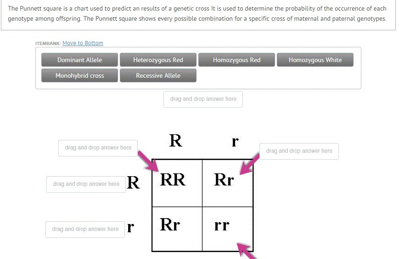Click the top-right Rr cell

(x=224, y=180)
